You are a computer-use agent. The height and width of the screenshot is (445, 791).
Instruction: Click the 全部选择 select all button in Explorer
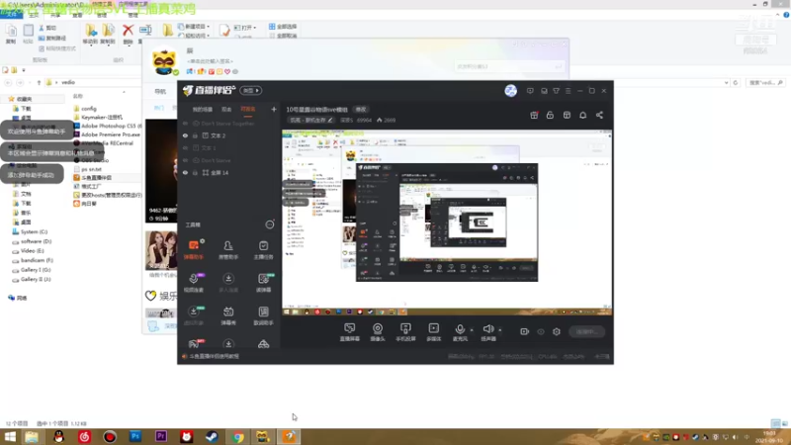click(x=283, y=27)
